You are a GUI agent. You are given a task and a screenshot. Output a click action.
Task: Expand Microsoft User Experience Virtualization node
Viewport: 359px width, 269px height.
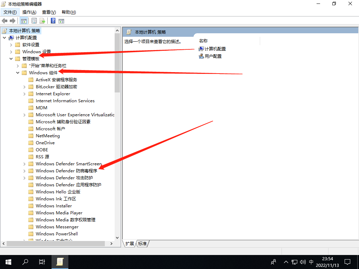24,115
